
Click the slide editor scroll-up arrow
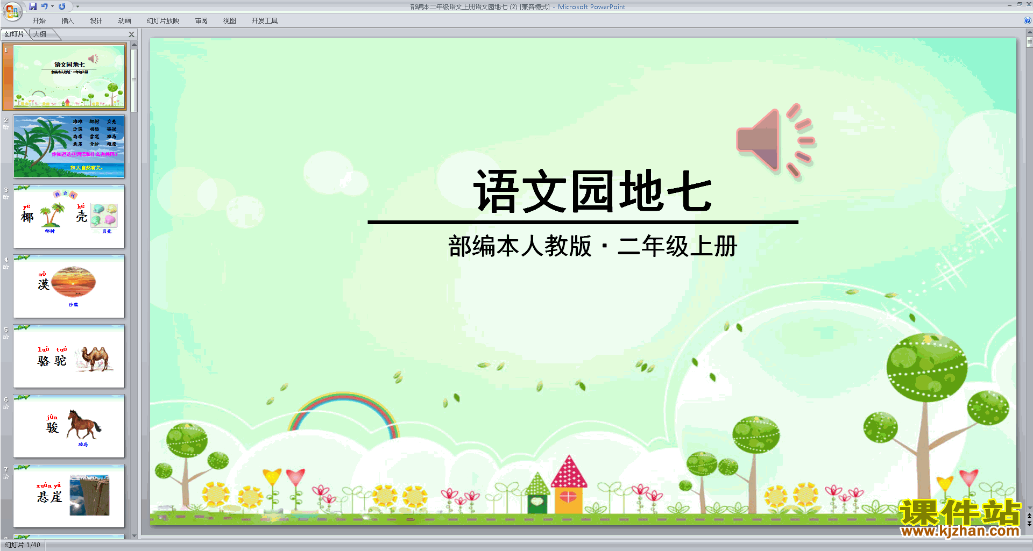(1029, 33)
